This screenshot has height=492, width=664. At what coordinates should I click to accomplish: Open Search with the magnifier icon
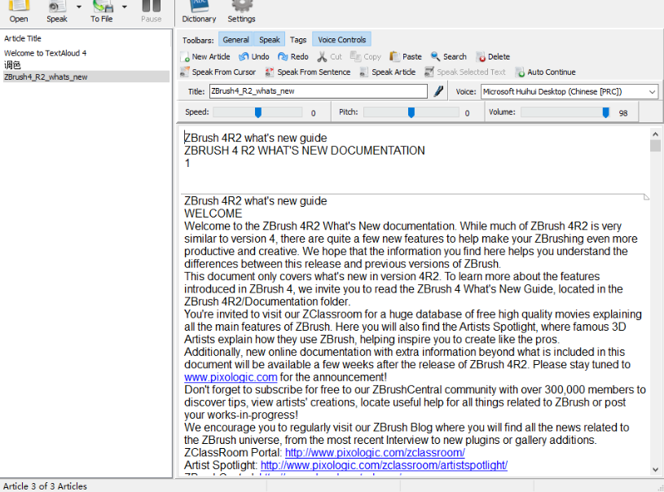tap(435, 56)
